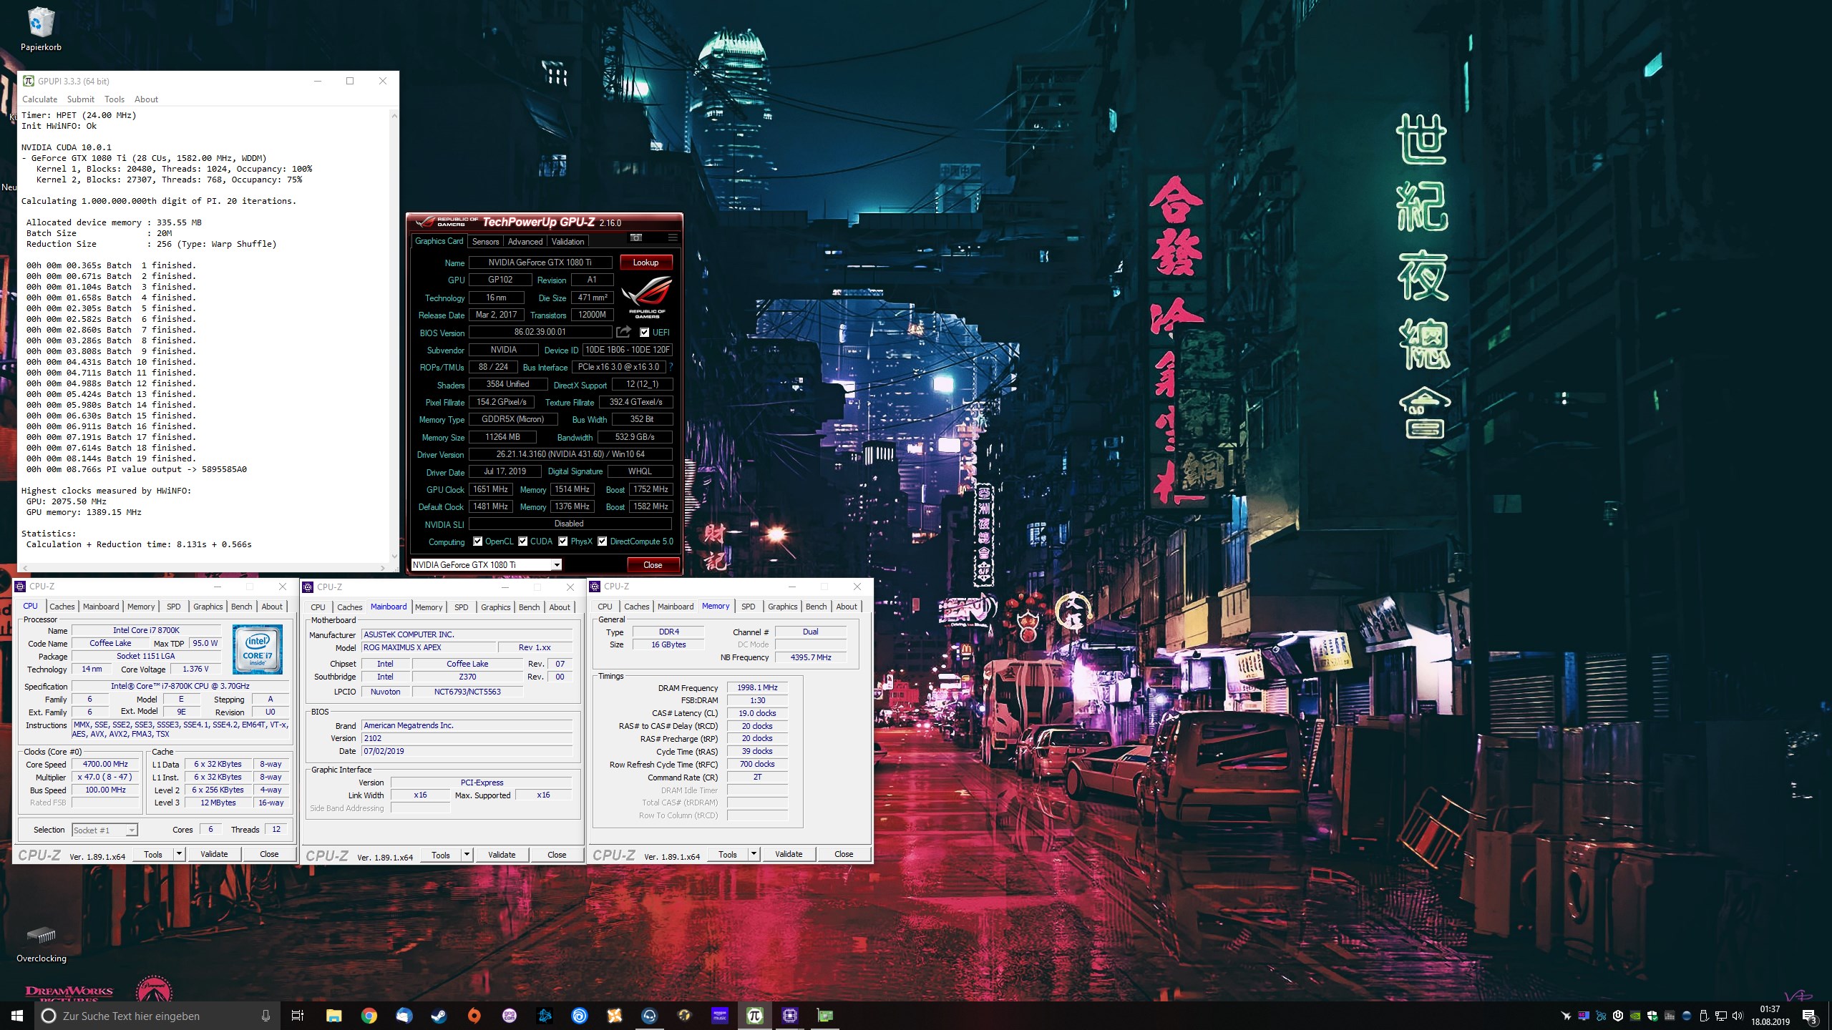Click Validate in the CPU-Z CPU window
This screenshot has width=1832, height=1030.
coord(214,854)
